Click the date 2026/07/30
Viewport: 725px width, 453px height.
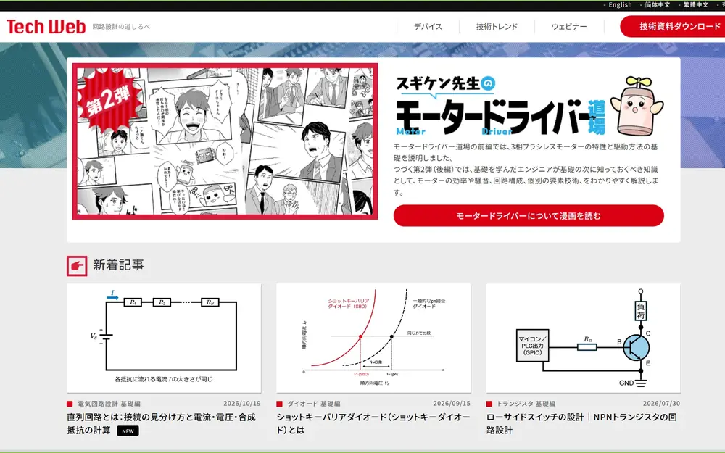[661, 404]
